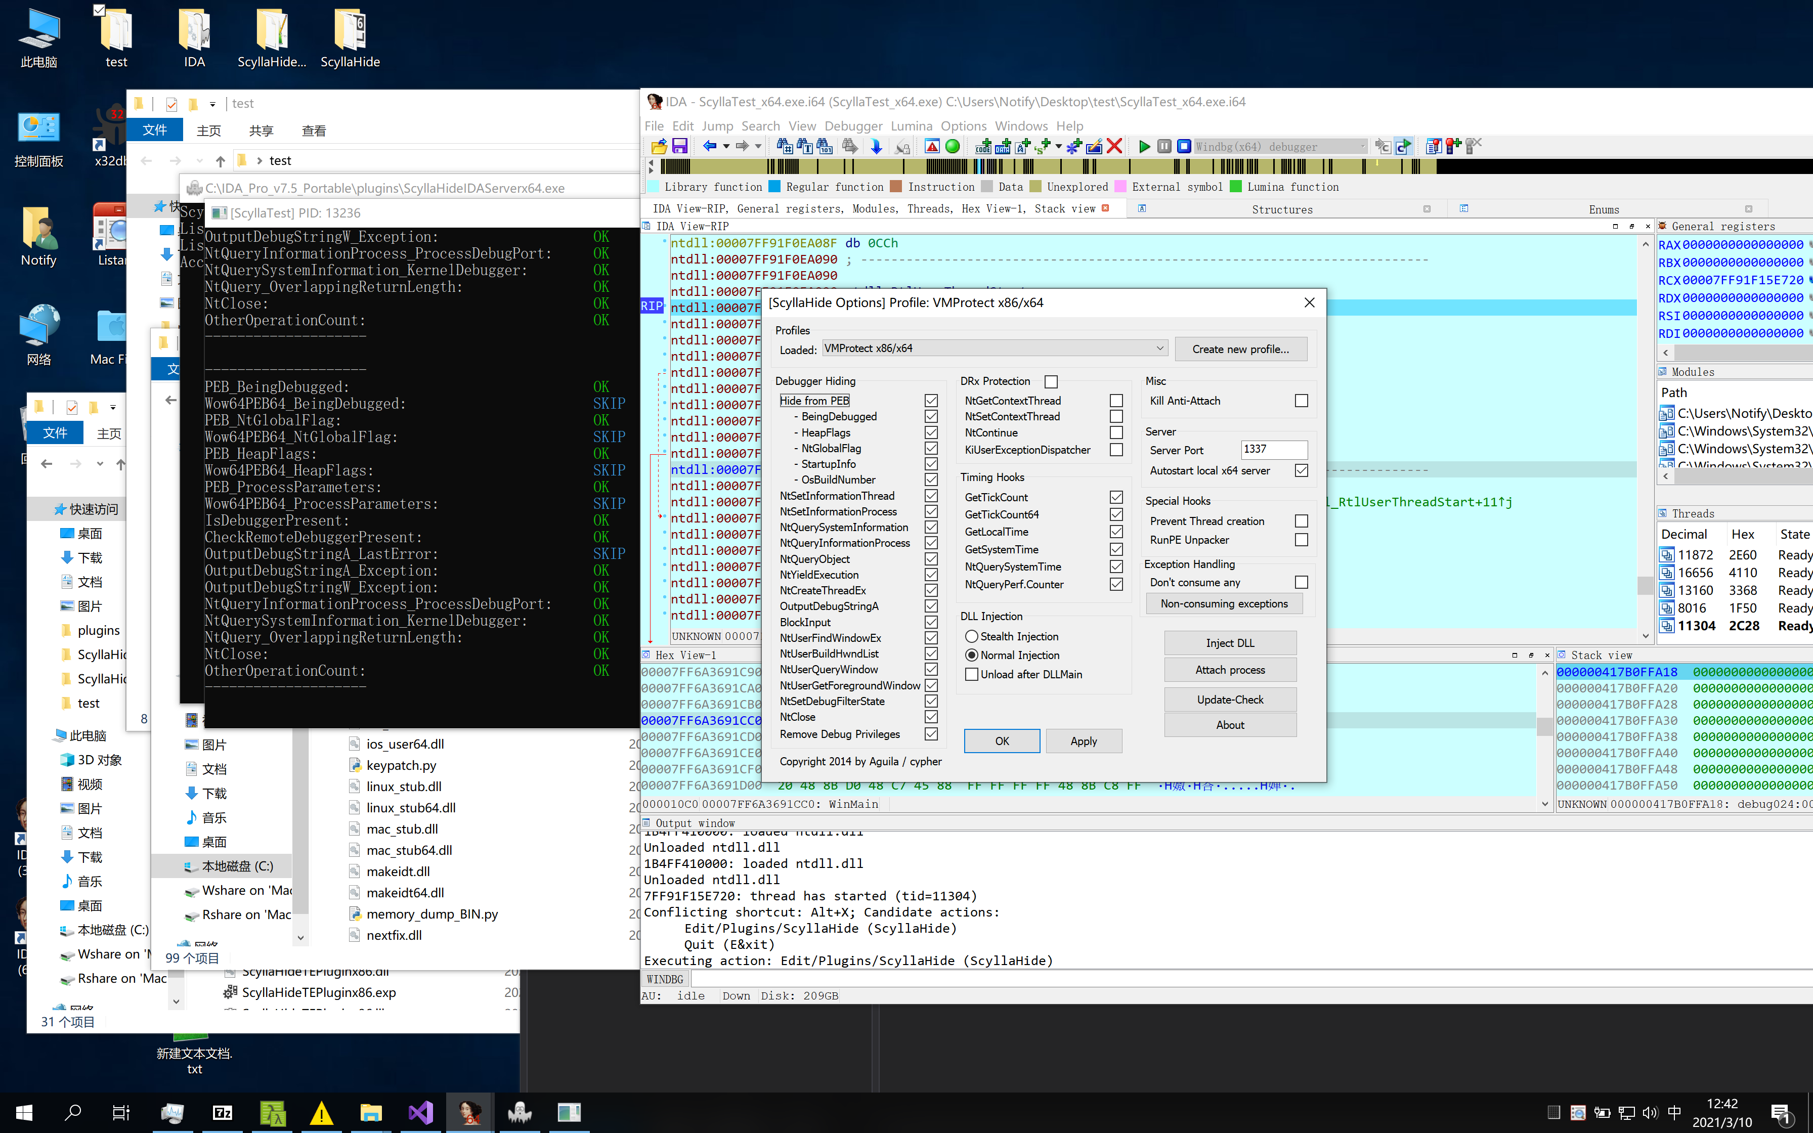Open Visual Studio from the taskbar
This screenshot has width=1813, height=1133.
pyautogui.click(x=420, y=1112)
